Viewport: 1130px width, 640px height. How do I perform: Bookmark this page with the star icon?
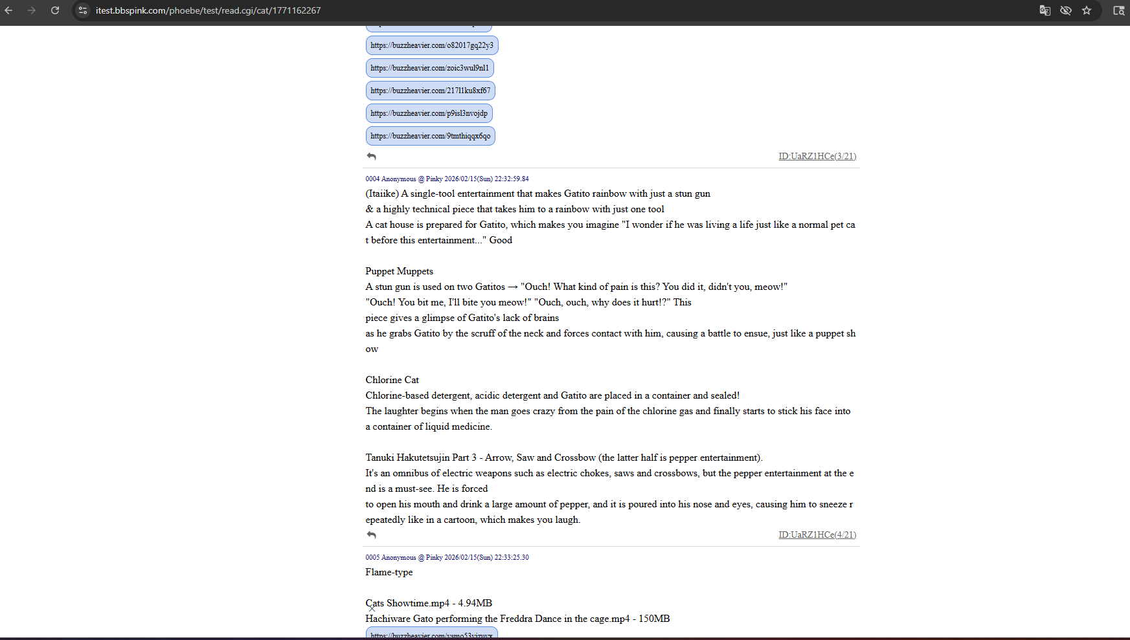click(x=1087, y=10)
